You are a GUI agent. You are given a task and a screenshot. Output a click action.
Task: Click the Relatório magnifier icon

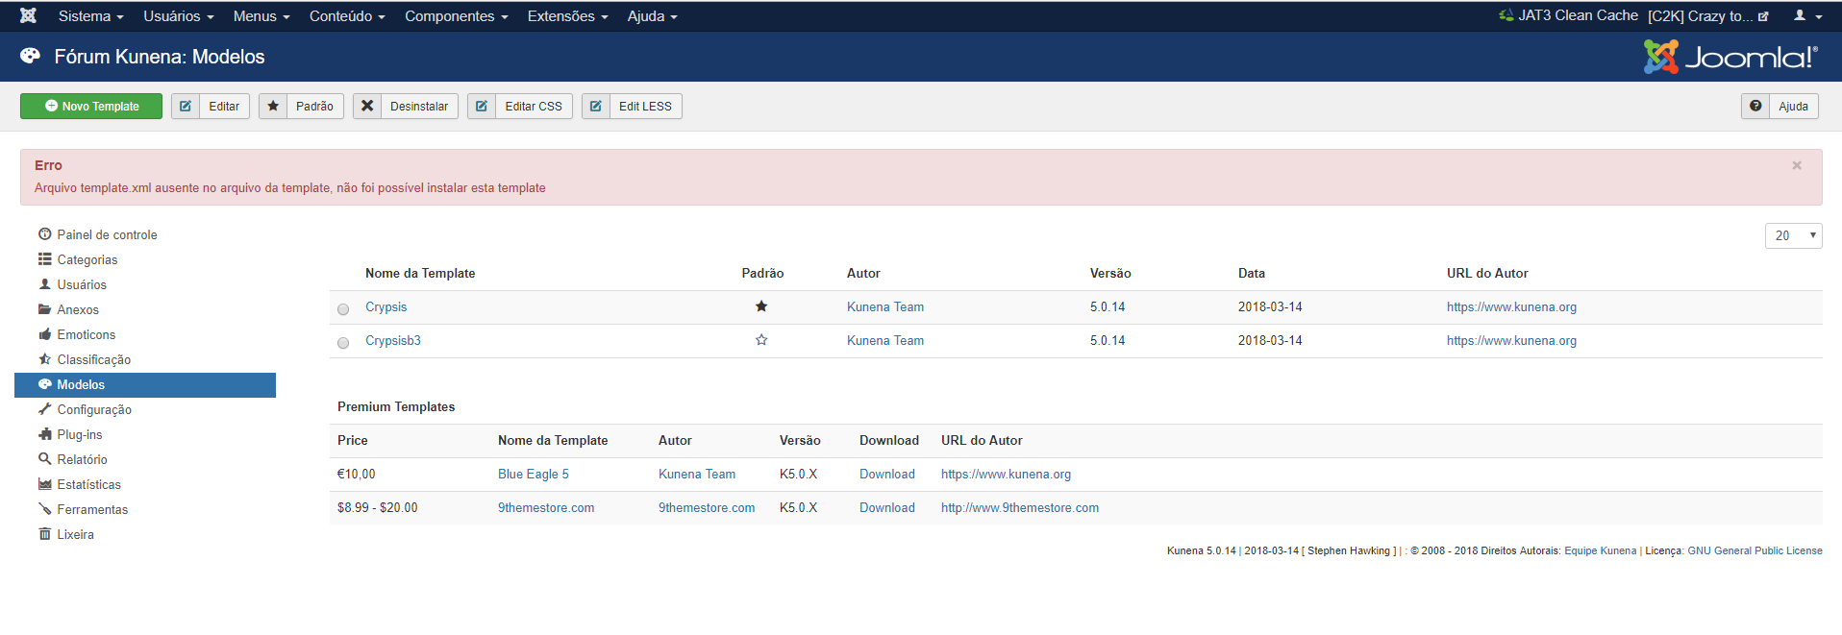[44, 459]
